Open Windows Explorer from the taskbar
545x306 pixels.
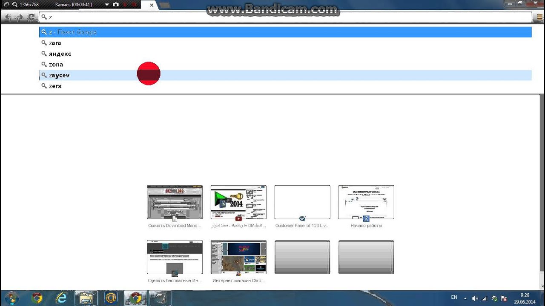86,298
